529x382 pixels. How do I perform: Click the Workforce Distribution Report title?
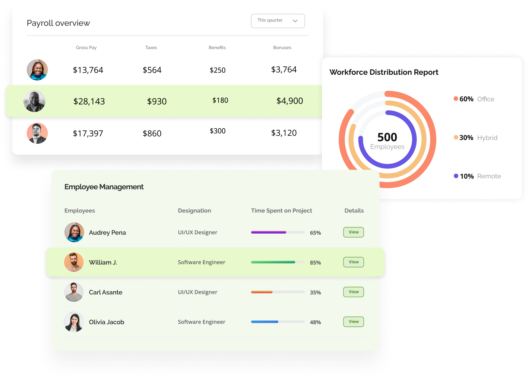point(384,72)
